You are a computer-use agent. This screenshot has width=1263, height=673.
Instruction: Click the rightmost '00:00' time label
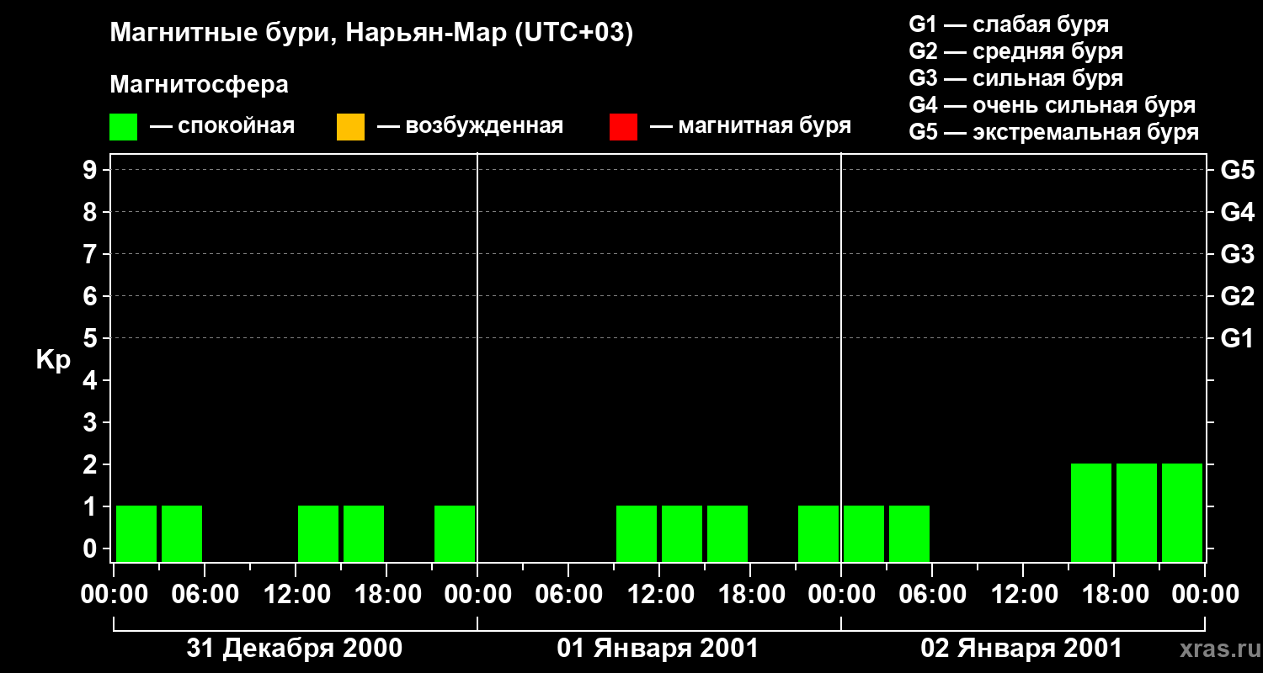coord(1205,595)
